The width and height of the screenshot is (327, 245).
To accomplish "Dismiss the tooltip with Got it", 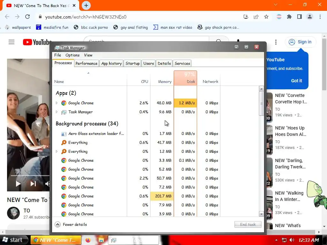I will point(296,81).
